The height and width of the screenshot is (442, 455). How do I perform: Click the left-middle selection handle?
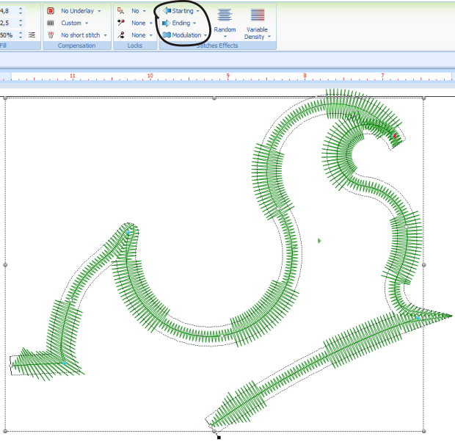(5, 265)
